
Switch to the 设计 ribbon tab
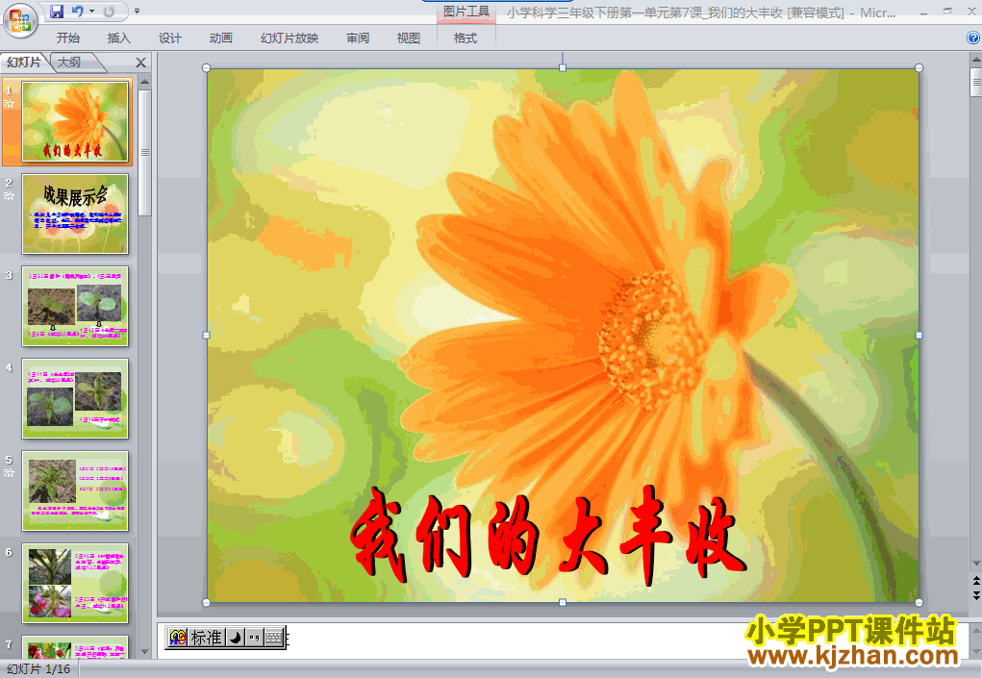(x=169, y=38)
